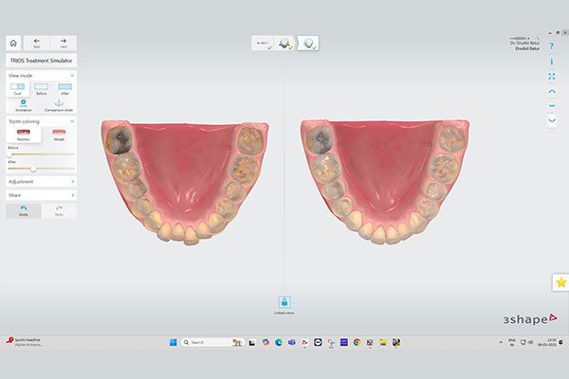This screenshot has width=569, height=379.
Task: Expand the Share section
Action: (41, 195)
